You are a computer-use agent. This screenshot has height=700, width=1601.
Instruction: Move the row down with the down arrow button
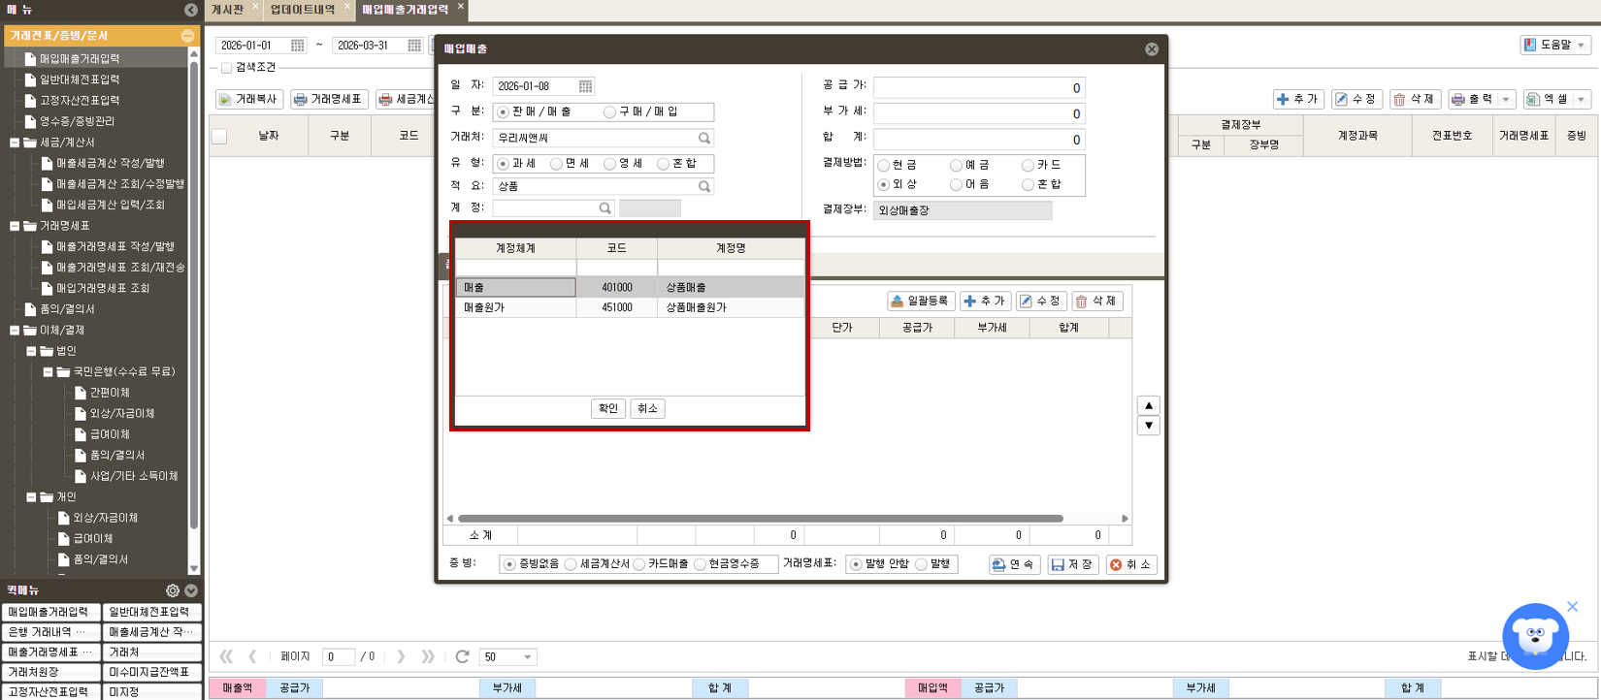1149,426
